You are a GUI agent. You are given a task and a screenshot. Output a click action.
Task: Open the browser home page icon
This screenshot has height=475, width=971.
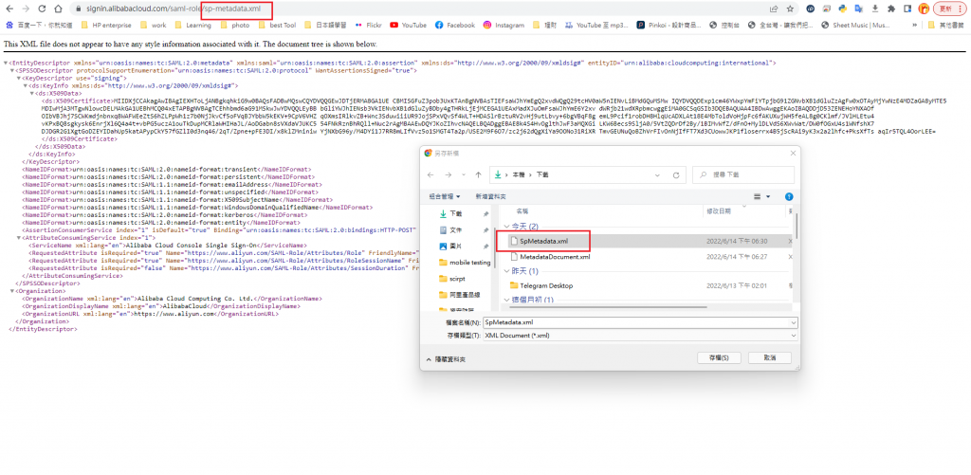(x=58, y=9)
